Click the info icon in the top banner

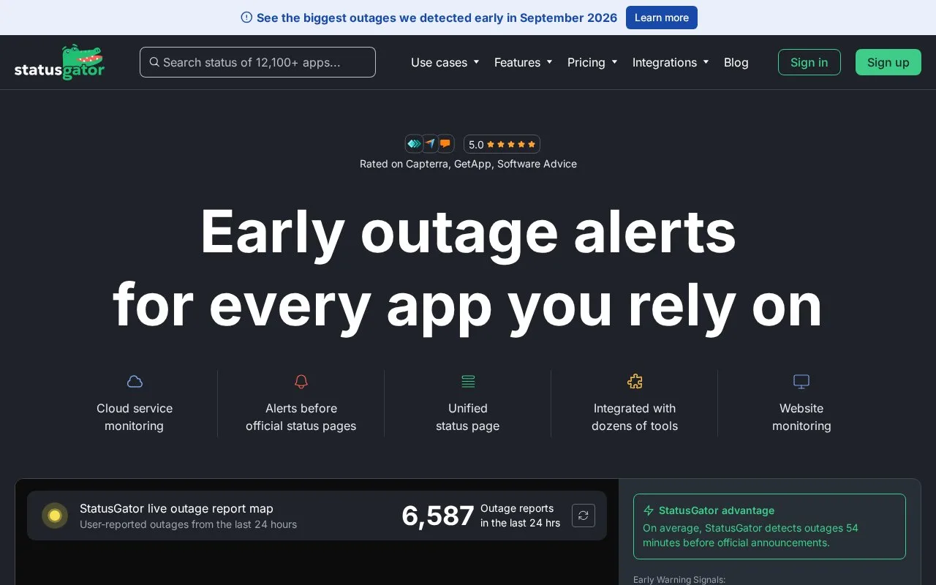[x=246, y=18]
